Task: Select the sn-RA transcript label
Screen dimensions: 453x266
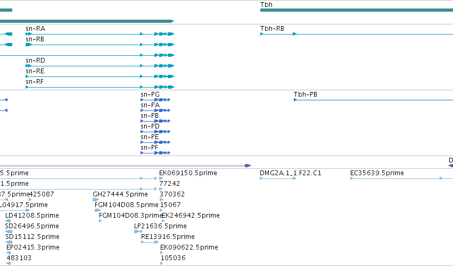Action: pos(35,29)
